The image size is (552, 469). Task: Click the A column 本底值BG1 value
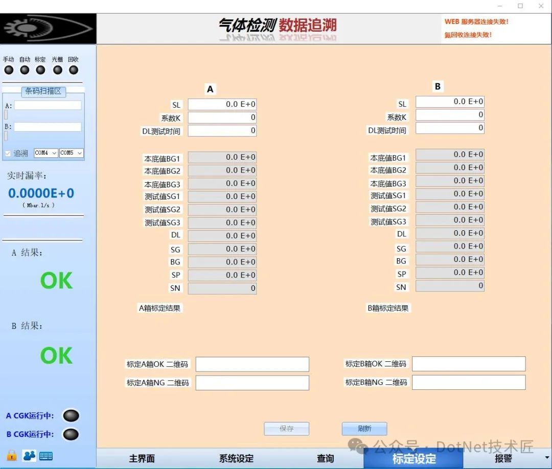point(222,157)
